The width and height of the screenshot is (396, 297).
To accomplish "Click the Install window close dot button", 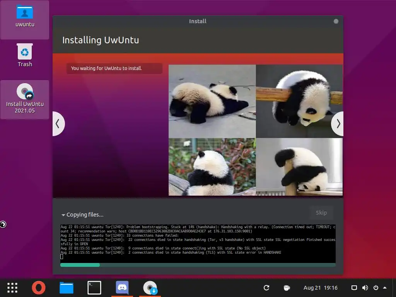I will pos(336,21).
